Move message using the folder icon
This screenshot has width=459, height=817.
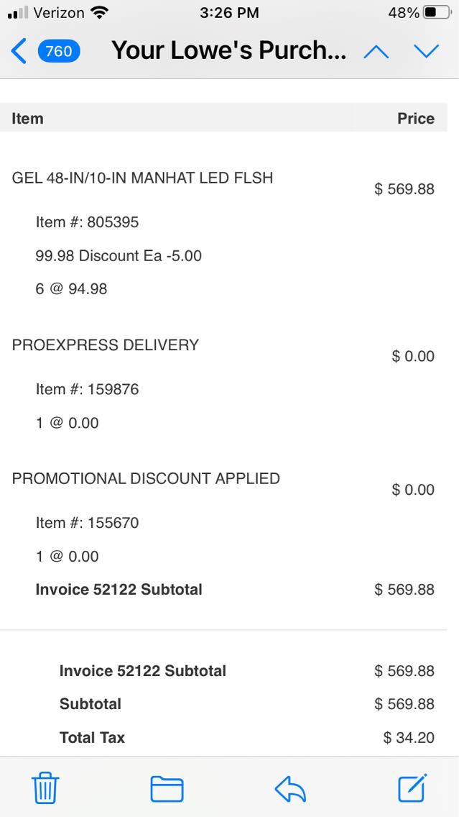click(167, 788)
